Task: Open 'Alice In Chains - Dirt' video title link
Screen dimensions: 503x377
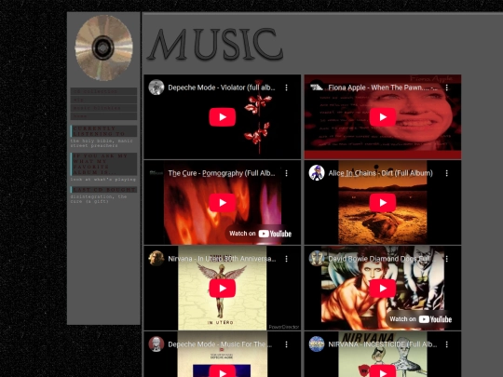Action: [x=380, y=173]
